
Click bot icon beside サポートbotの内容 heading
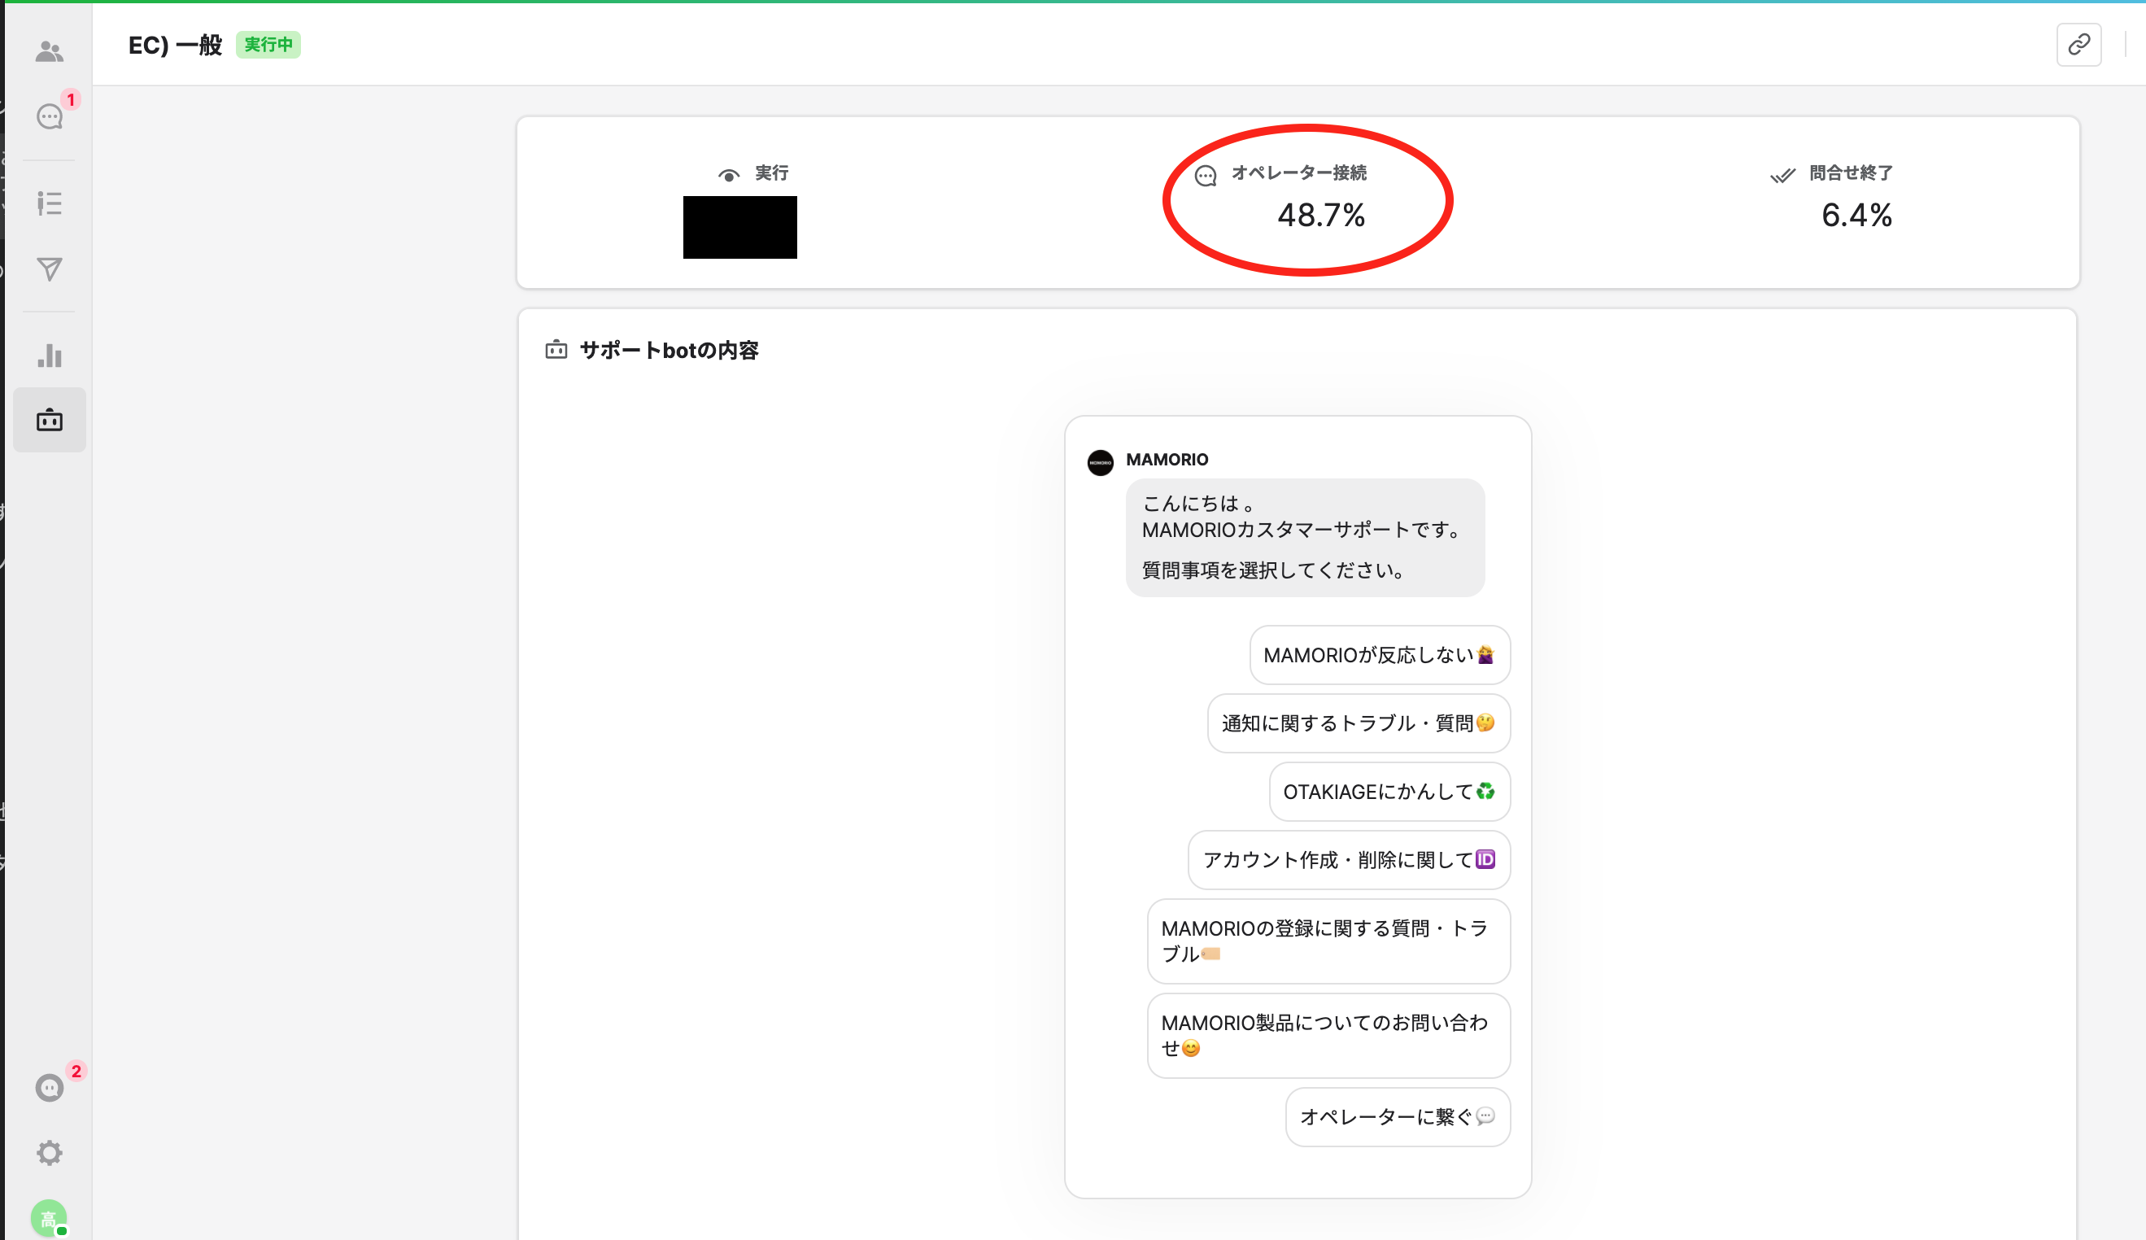(x=556, y=349)
